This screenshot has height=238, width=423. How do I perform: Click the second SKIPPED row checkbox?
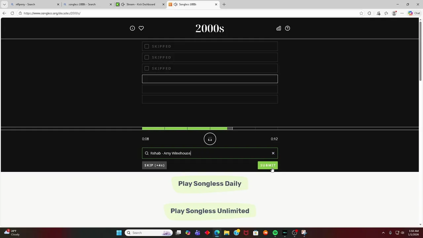[147, 57]
